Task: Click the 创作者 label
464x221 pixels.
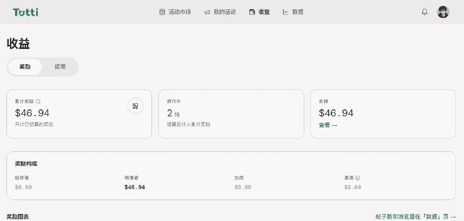Action: coord(22,178)
